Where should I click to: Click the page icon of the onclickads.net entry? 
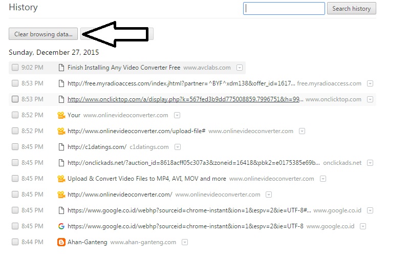point(61,163)
